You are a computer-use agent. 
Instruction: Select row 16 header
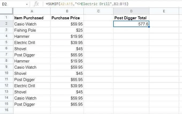coord(6,110)
